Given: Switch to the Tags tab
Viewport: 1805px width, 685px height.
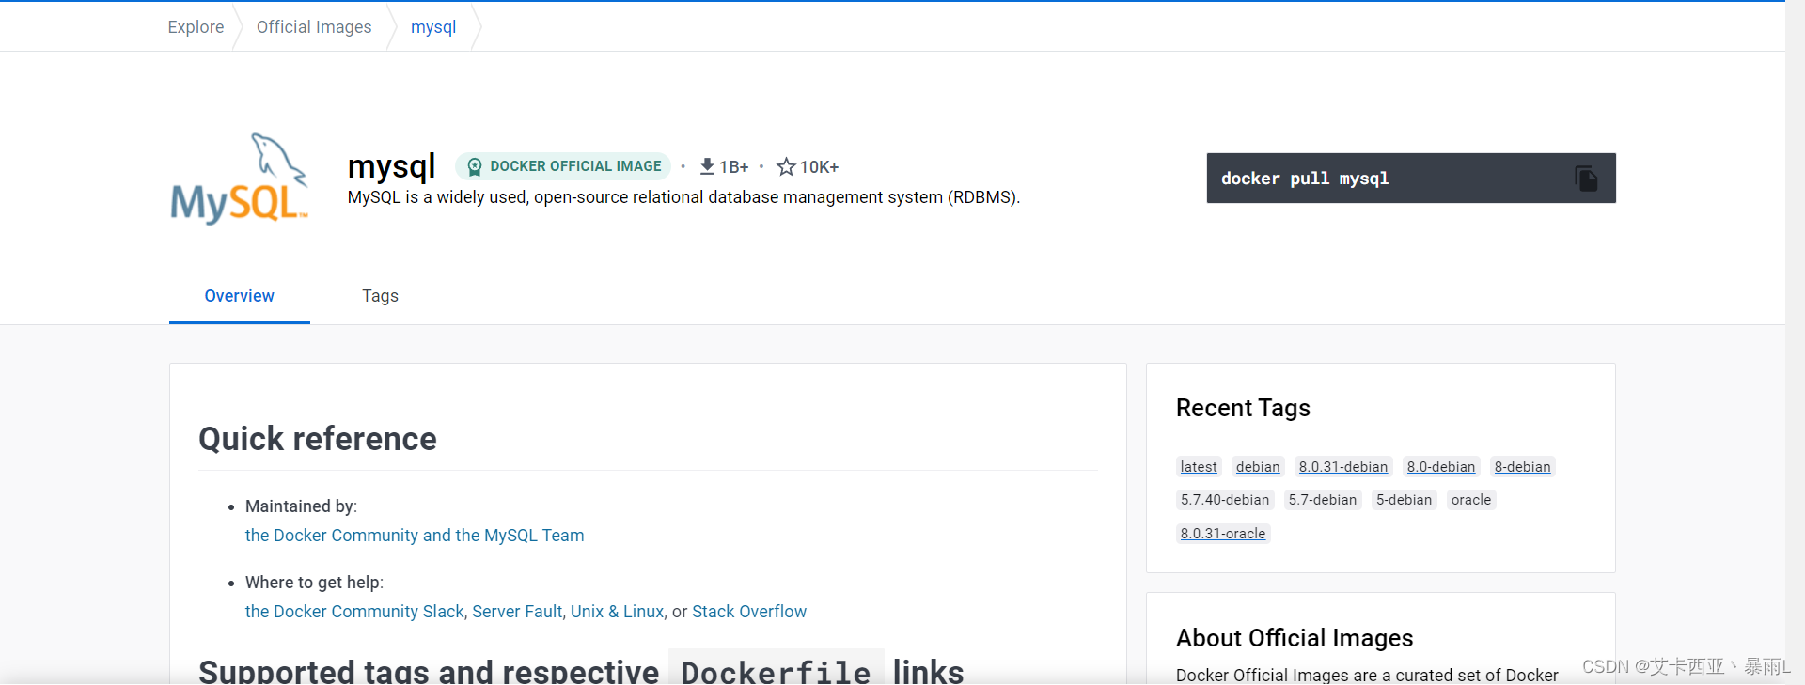Looking at the screenshot, I should 380,296.
